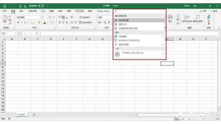
Task: Expand the Name Box dropdown arrow
Action: pyautogui.click(x=16, y=33)
